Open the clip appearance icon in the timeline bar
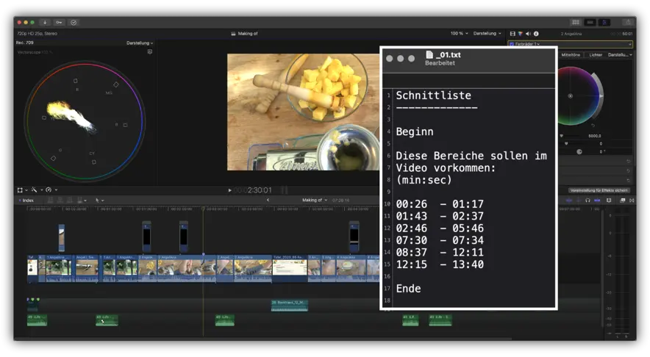The image size is (650, 357). coord(609,201)
